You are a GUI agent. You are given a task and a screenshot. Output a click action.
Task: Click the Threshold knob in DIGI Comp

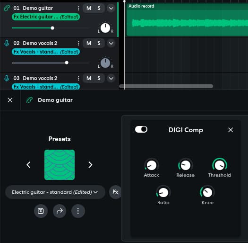tap(220, 165)
